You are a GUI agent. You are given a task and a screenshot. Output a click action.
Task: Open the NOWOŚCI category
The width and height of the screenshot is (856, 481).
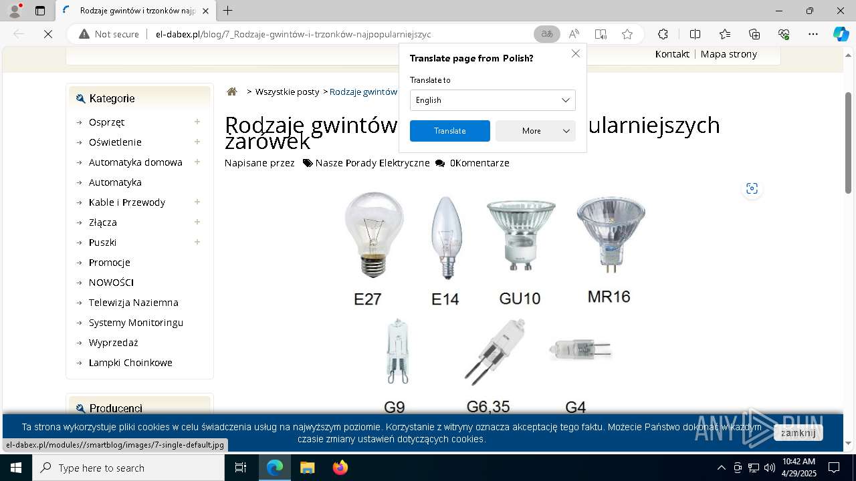pyautogui.click(x=111, y=283)
